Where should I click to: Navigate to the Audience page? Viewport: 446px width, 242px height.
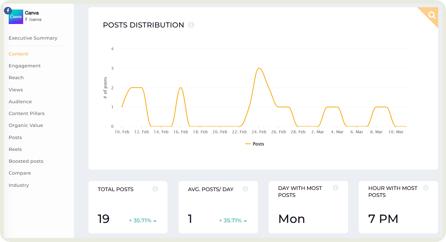[x=20, y=101]
